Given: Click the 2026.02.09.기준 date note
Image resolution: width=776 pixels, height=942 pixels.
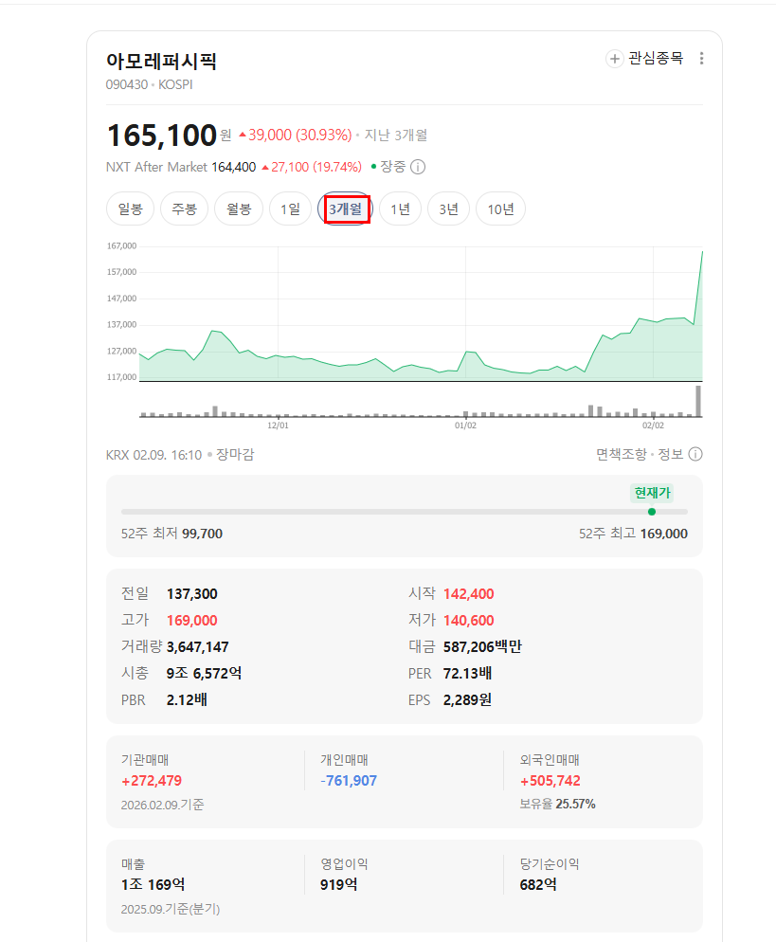Looking at the screenshot, I should click(x=162, y=805).
